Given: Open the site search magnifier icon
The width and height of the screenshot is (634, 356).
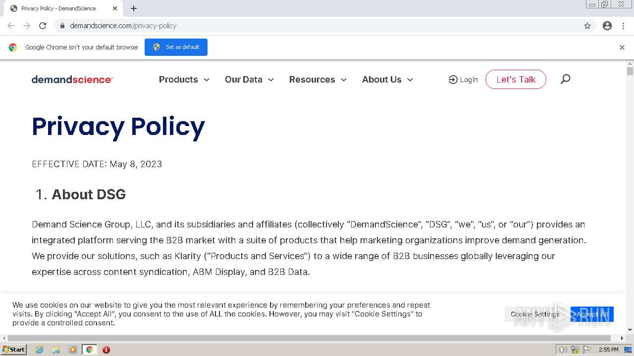Looking at the screenshot, I should tap(565, 79).
